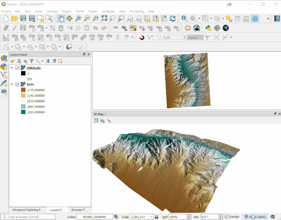Click Add Group icon in Layers Panel

click(19, 61)
